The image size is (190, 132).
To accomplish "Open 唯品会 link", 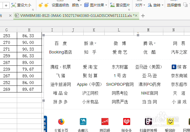I will pyautogui.click(x=61, y=93).
